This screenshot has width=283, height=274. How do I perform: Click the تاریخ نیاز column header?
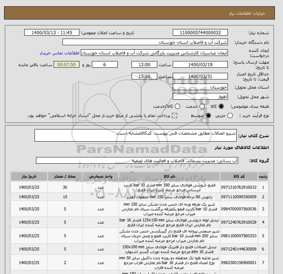[x=29, y=176]
